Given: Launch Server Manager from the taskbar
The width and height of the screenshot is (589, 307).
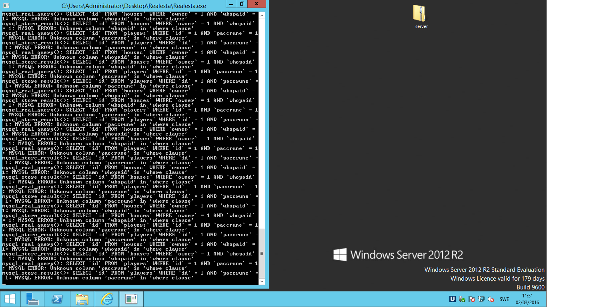Looking at the screenshot, I should coord(32,299).
